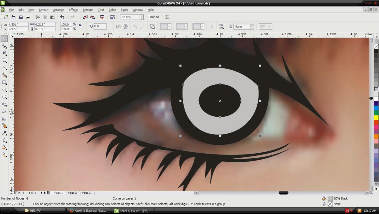Create a new document

[x=6, y=17]
